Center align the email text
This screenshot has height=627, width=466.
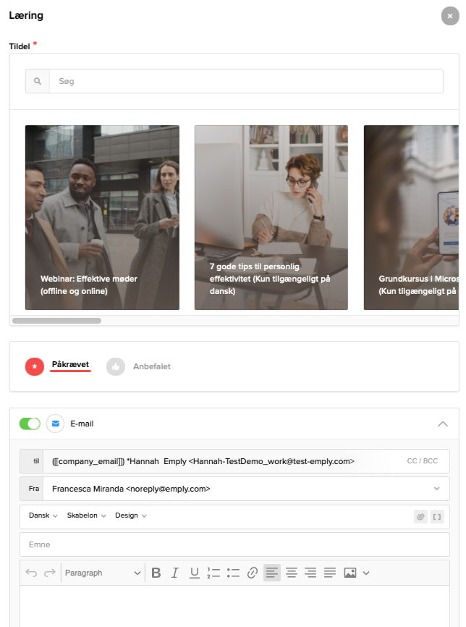pyautogui.click(x=292, y=573)
